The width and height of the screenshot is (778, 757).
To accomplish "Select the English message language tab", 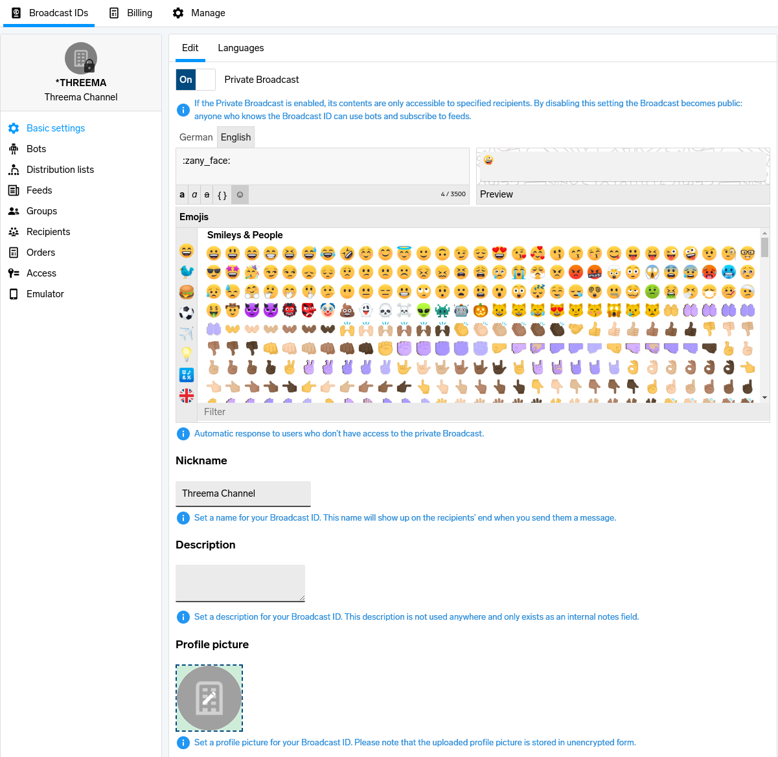I will 236,137.
